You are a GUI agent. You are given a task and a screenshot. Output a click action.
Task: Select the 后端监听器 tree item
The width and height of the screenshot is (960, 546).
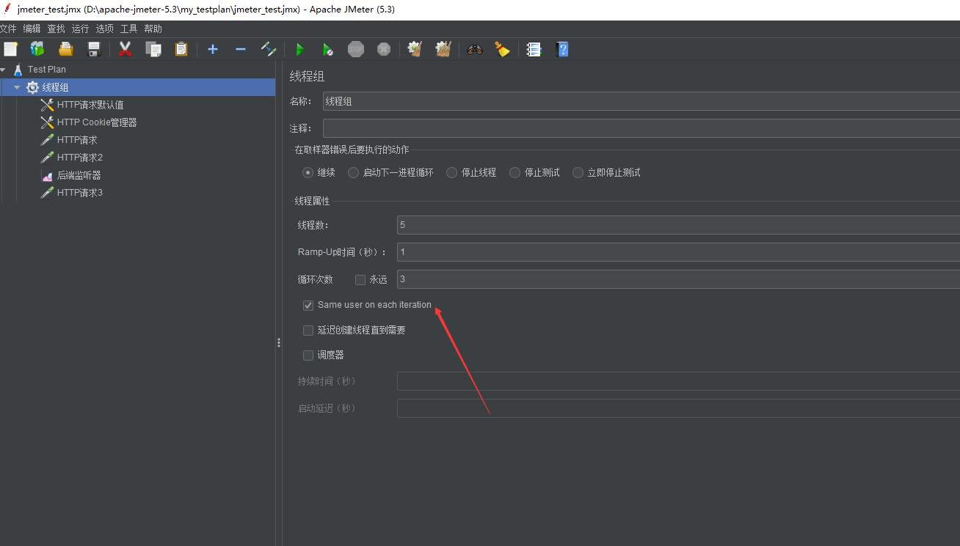tap(80, 174)
